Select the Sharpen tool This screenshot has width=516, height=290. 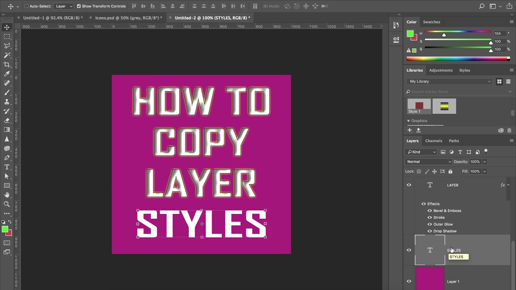tap(7, 139)
